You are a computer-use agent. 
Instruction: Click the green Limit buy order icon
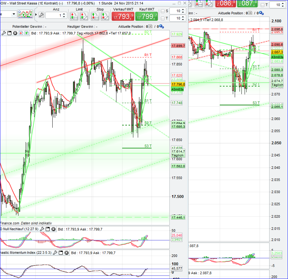(x=74, y=16)
